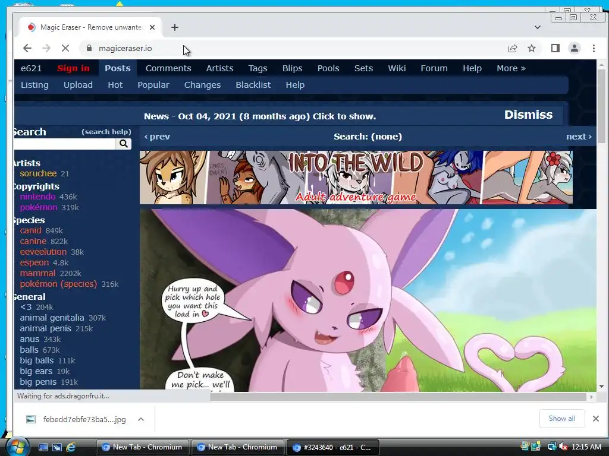
Task: Open a new tab with the plus button
Action: [x=175, y=27]
